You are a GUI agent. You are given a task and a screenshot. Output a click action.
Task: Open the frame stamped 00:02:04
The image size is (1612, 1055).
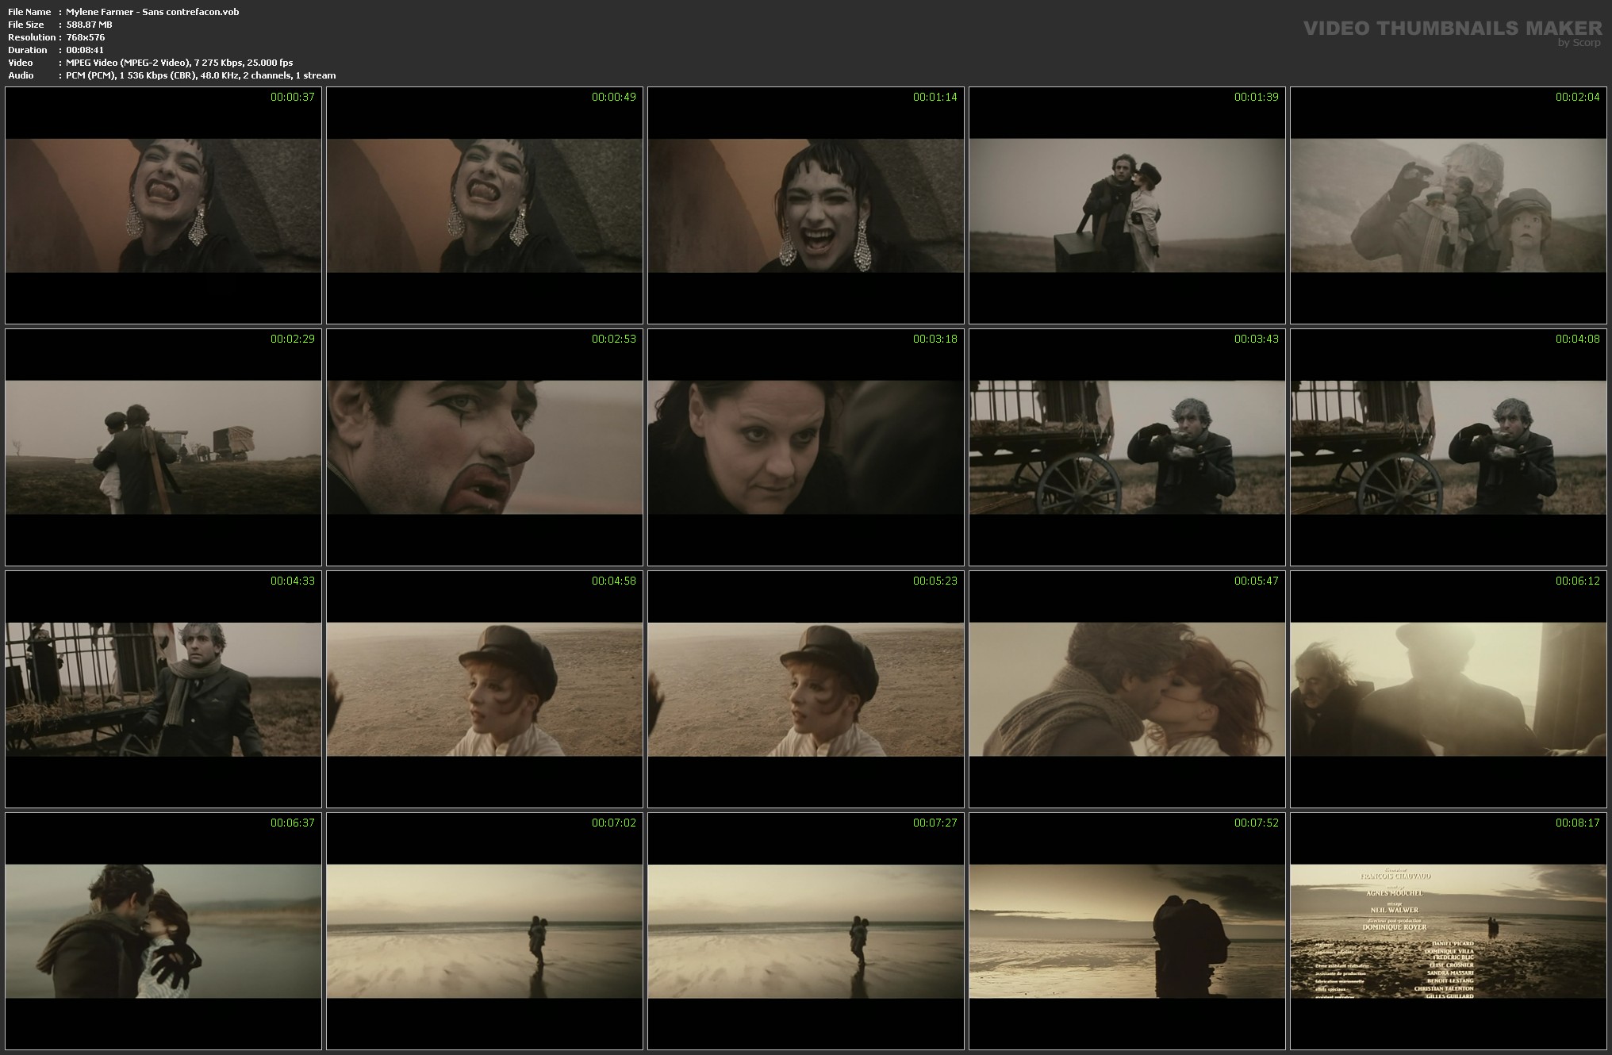1449,205
